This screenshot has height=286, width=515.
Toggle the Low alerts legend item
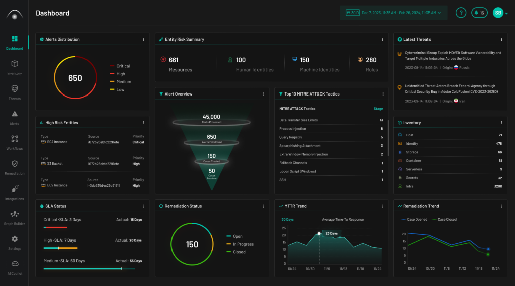[117, 89]
